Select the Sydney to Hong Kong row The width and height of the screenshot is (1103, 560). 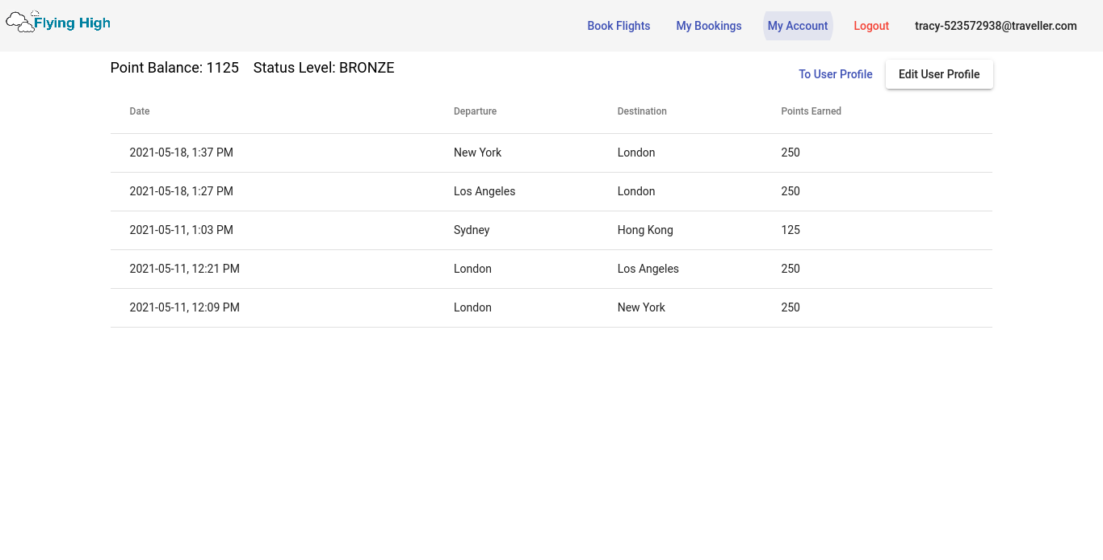[551, 230]
